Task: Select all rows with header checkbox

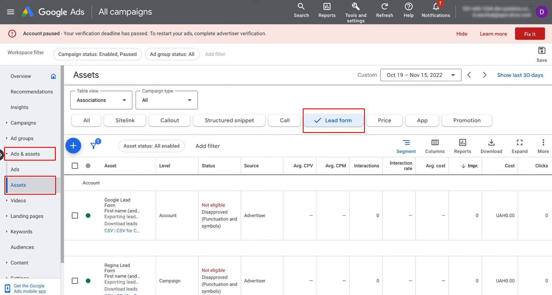Action: coord(75,166)
